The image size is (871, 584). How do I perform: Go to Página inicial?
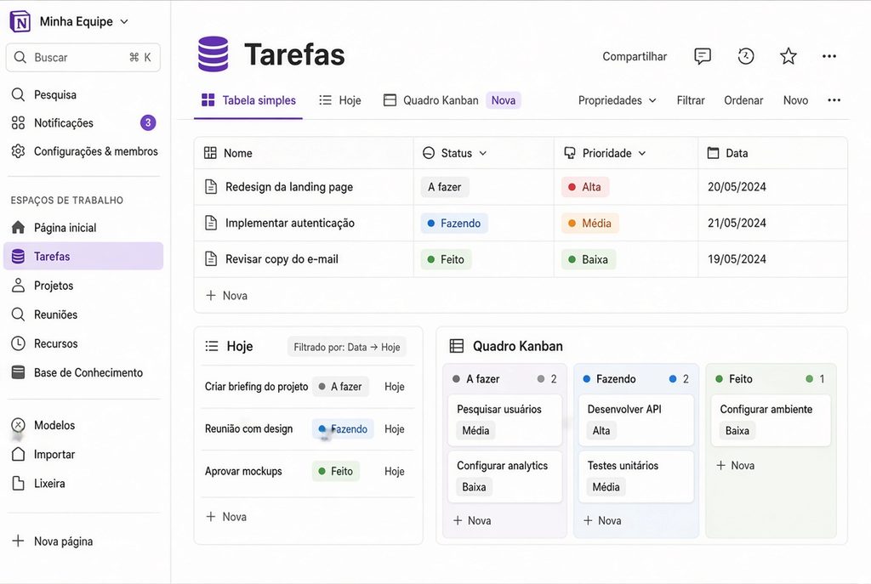coord(54,228)
